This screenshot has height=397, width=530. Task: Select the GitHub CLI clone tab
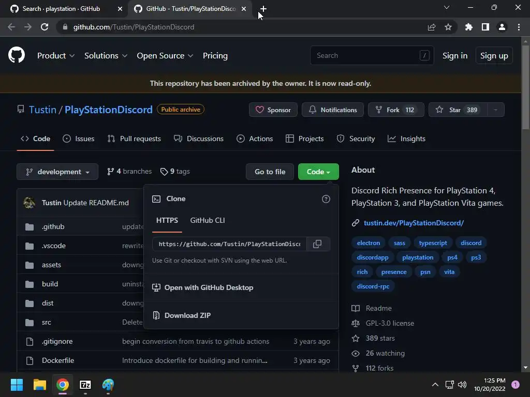pos(208,220)
